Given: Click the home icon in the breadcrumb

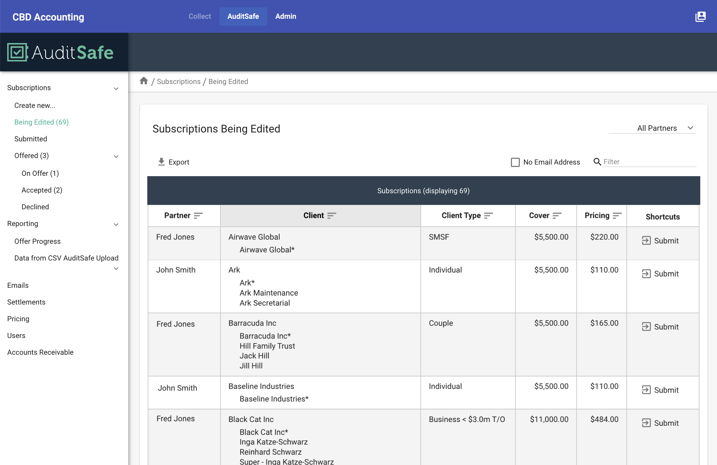Looking at the screenshot, I should point(144,81).
